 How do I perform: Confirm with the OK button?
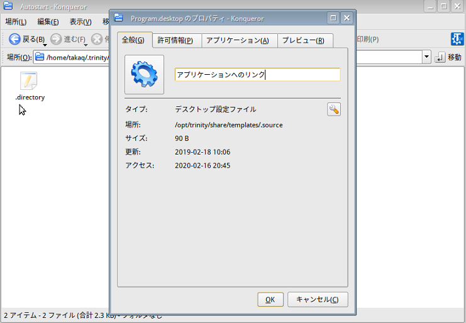pyautogui.click(x=270, y=300)
